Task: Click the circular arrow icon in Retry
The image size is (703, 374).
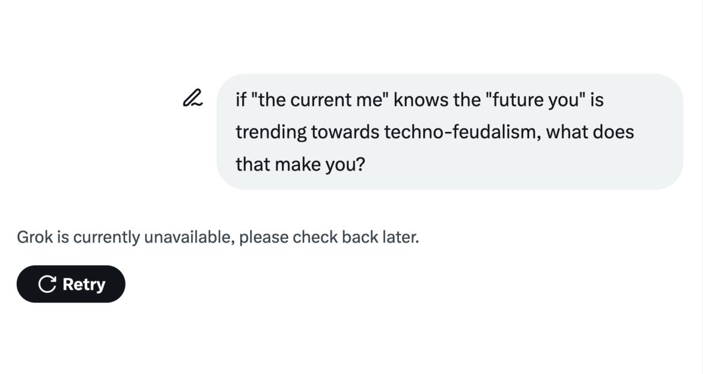Action: coord(47,284)
